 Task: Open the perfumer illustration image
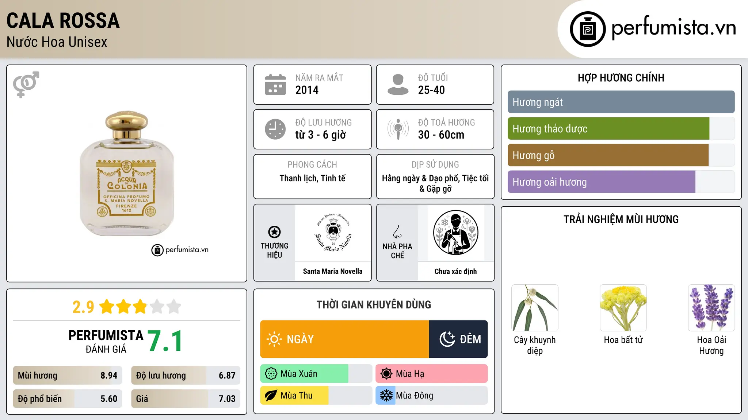tap(455, 233)
